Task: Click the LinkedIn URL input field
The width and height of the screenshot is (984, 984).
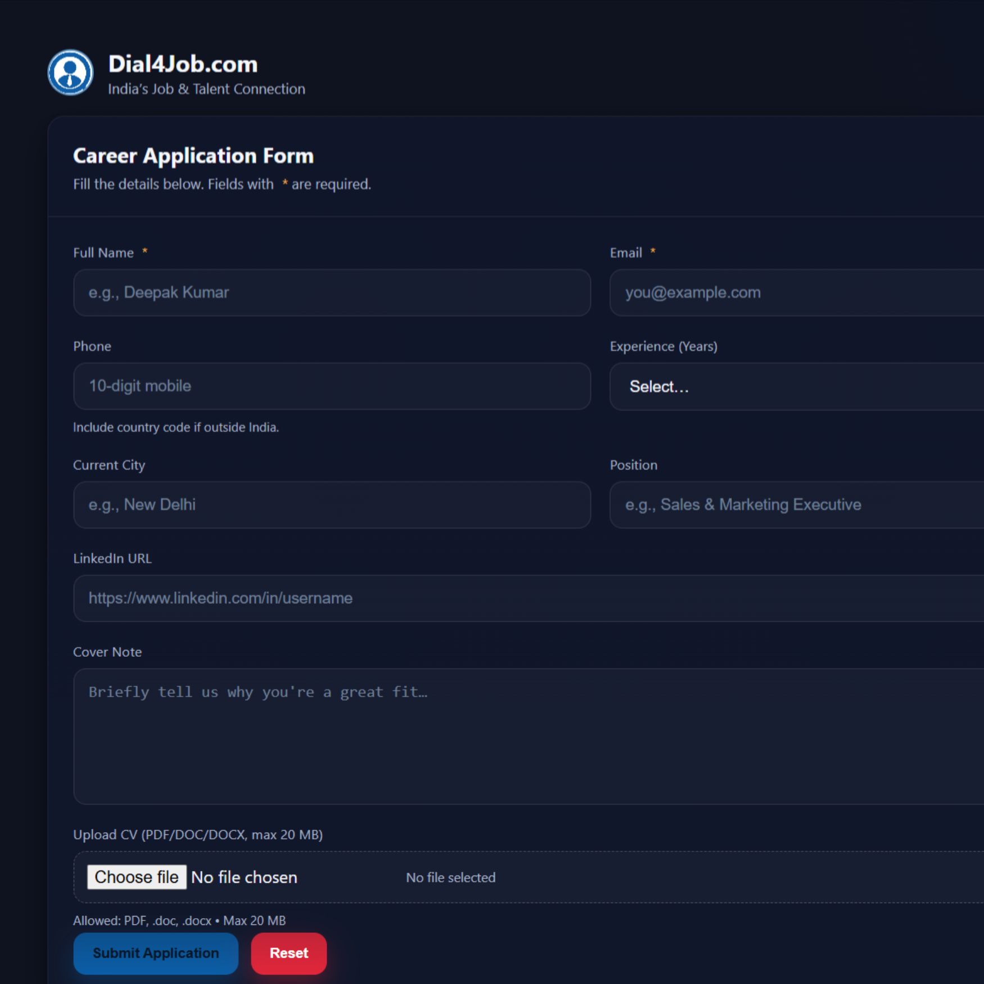Action: pos(529,598)
